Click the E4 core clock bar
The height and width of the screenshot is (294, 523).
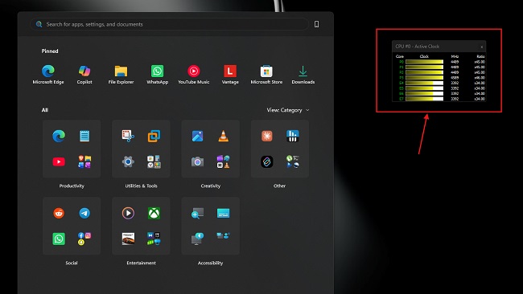tap(424, 83)
